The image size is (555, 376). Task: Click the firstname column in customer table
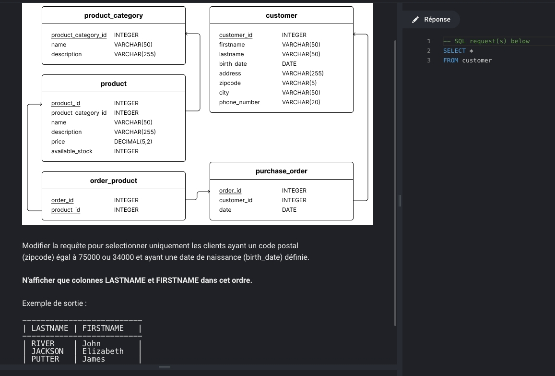(x=232, y=45)
